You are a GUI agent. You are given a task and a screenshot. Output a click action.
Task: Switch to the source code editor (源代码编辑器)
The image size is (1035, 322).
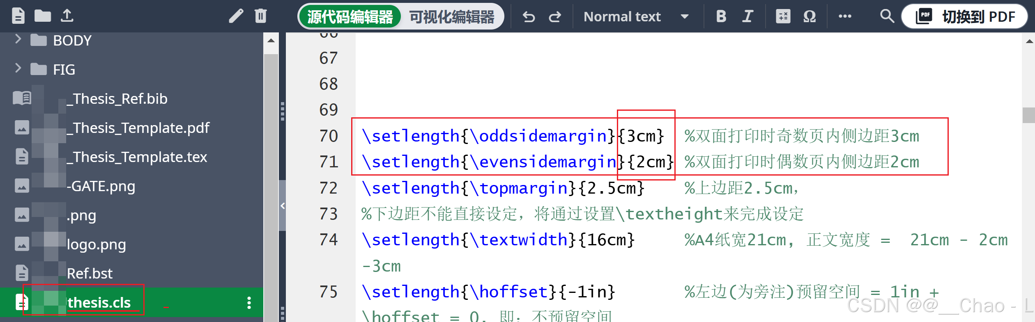tap(350, 17)
